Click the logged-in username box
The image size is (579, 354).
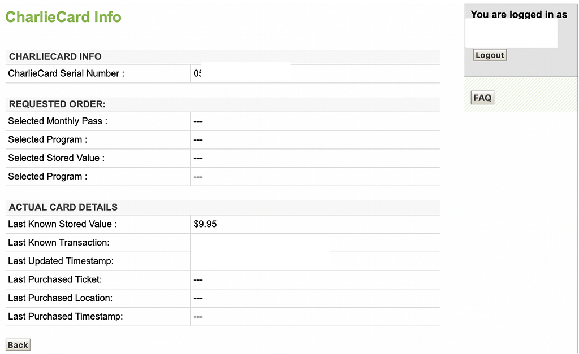[x=512, y=33]
